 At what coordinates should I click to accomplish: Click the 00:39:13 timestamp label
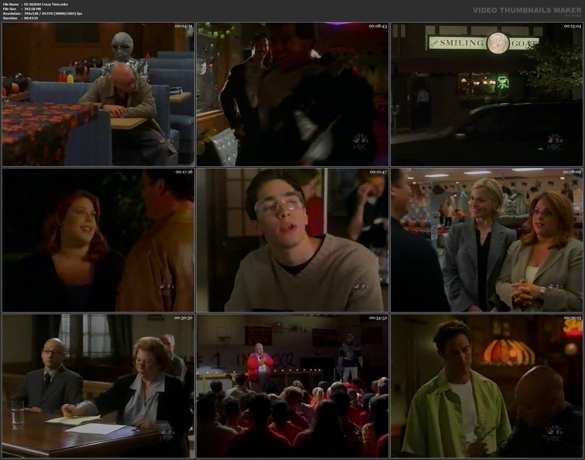[572, 318]
